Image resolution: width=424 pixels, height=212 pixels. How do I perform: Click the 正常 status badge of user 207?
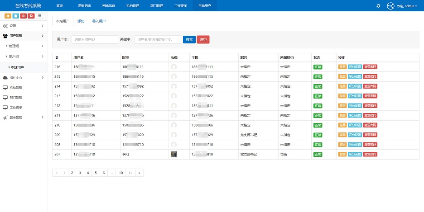(318, 154)
